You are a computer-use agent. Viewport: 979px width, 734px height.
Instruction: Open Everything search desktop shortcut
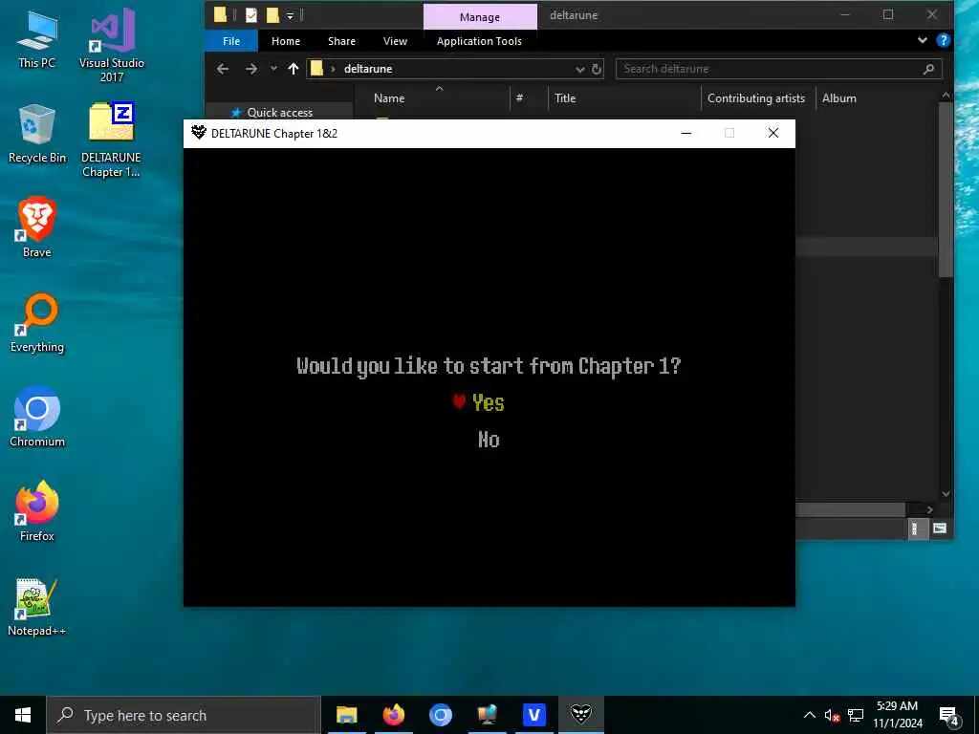coord(37,323)
